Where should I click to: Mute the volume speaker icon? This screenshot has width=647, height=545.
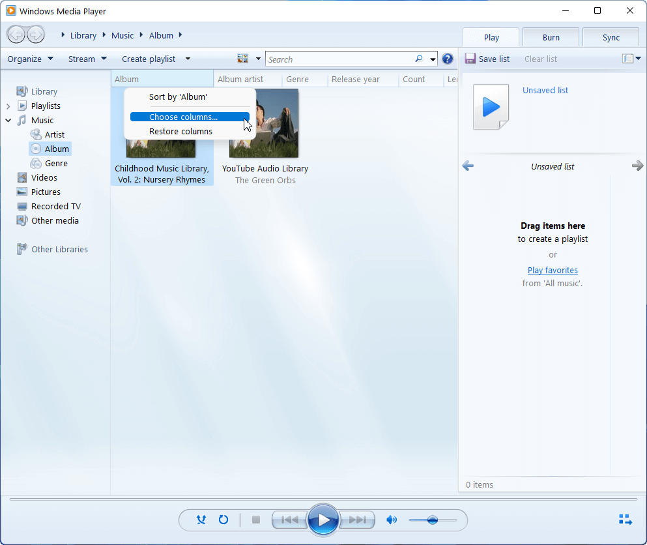coord(391,520)
